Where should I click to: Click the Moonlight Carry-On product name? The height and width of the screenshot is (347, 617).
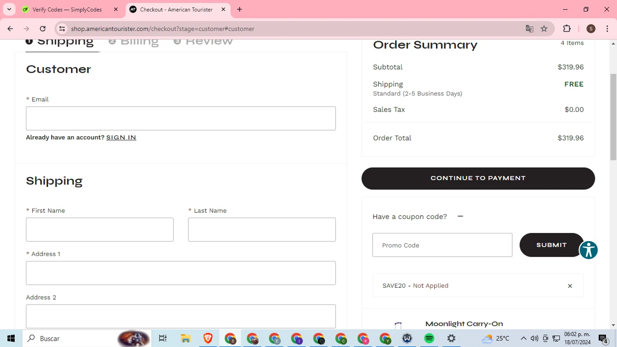tap(464, 324)
